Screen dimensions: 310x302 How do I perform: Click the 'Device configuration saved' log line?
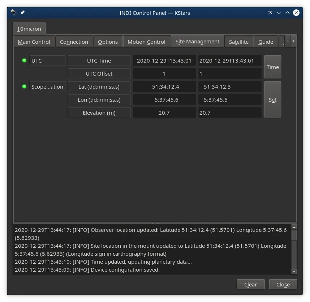(87, 270)
